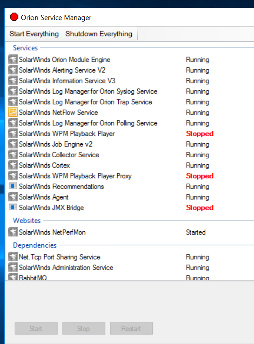Select SolarWinds WPM Playback Player Proxy name

(75, 176)
